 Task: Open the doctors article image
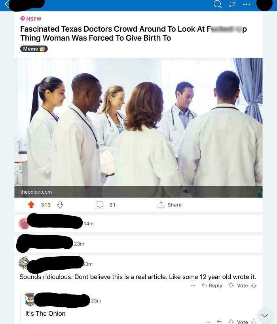click(138, 122)
